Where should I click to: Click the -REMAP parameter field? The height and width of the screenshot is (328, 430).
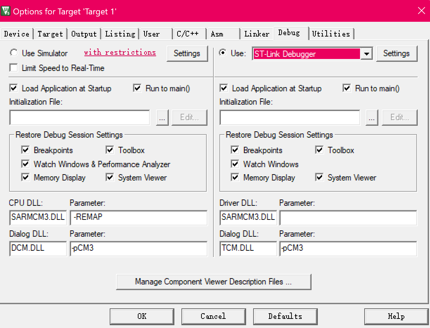139,217
